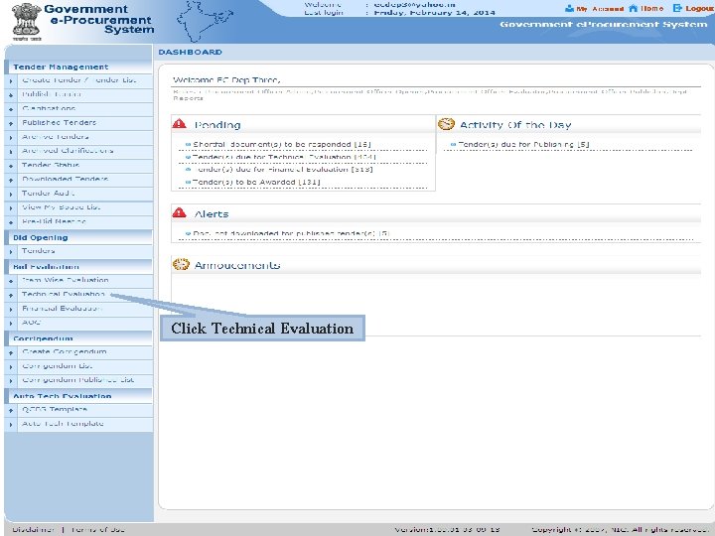Open Archive Tenders menu item

pyautogui.click(x=56, y=137)
